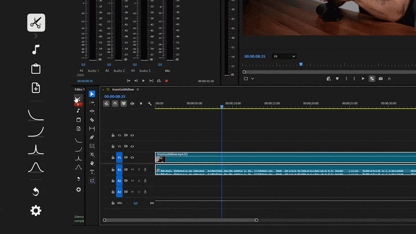Click the large clipboard icon
Image resolution: width=416 pixels, height=234 pixels.
pos(36,69)
